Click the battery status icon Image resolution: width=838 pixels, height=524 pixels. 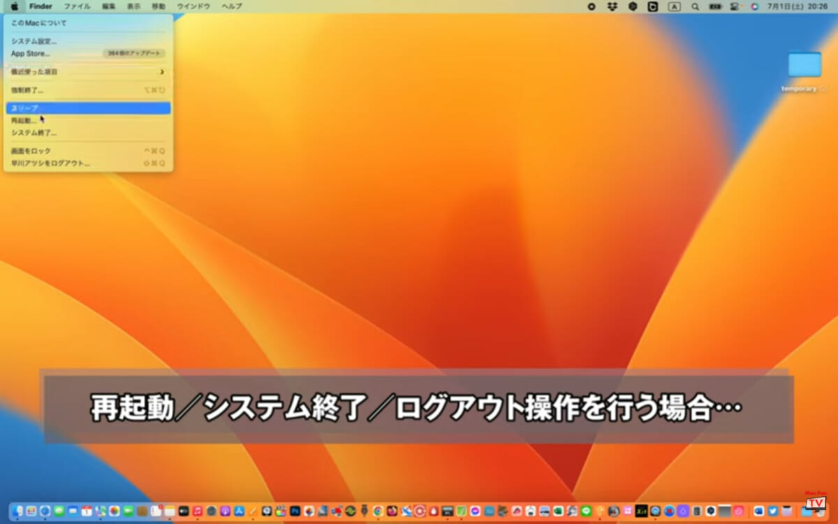[x=716, y=6]
